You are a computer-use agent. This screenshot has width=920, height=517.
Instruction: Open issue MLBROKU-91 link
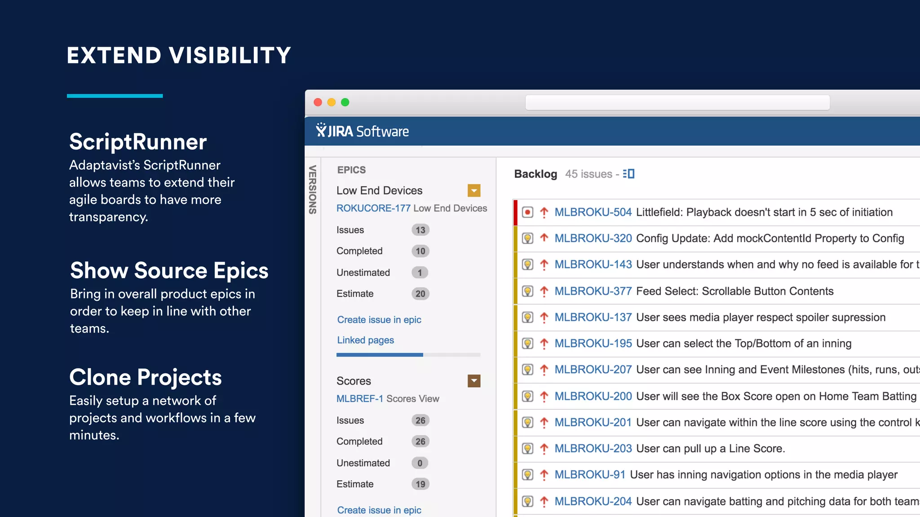[x=590, y=474]
